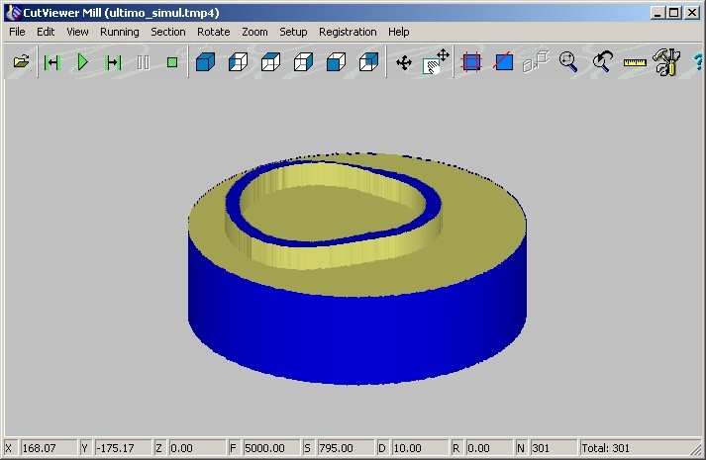
Task: Open the Registration menu
Action: tap(348, 32)
